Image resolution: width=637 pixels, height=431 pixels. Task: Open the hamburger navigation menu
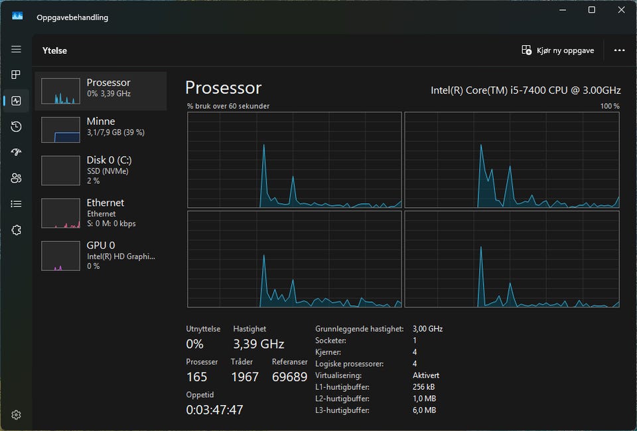coord(16,49)
